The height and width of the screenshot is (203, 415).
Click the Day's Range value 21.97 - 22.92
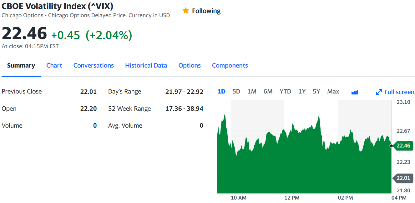pyautogui.click(x=184, y=92)
